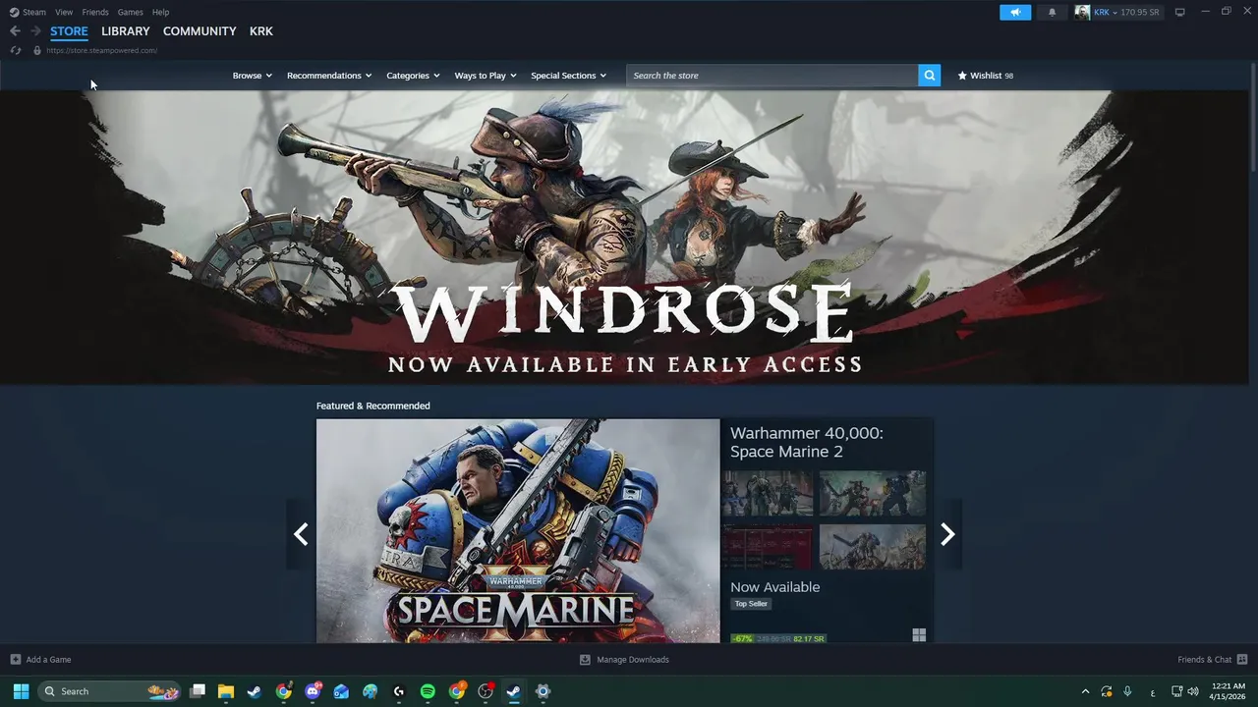Open the Help menu

pyautogui.click(x=160, y=12)
